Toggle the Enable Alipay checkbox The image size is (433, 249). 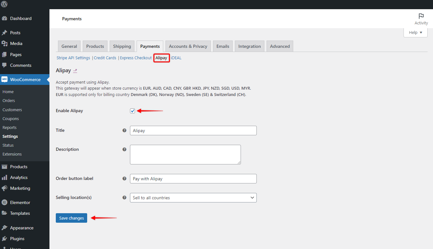(132, 111)
